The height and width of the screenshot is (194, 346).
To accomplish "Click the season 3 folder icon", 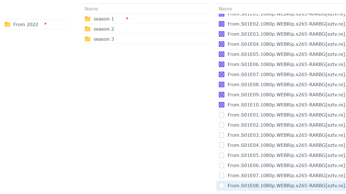I will pos(88,39).
